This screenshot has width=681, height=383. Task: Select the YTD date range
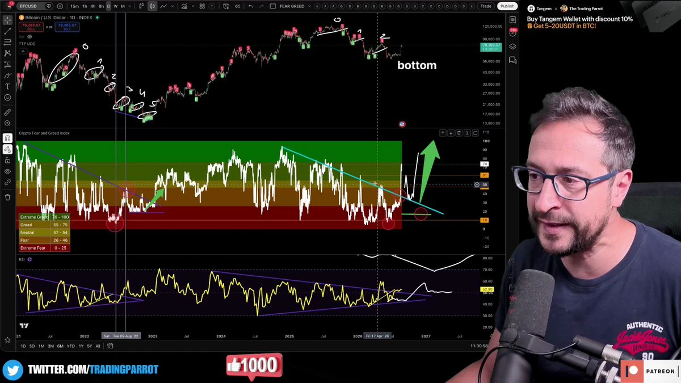pyautogui.click(x=71, y=346)
